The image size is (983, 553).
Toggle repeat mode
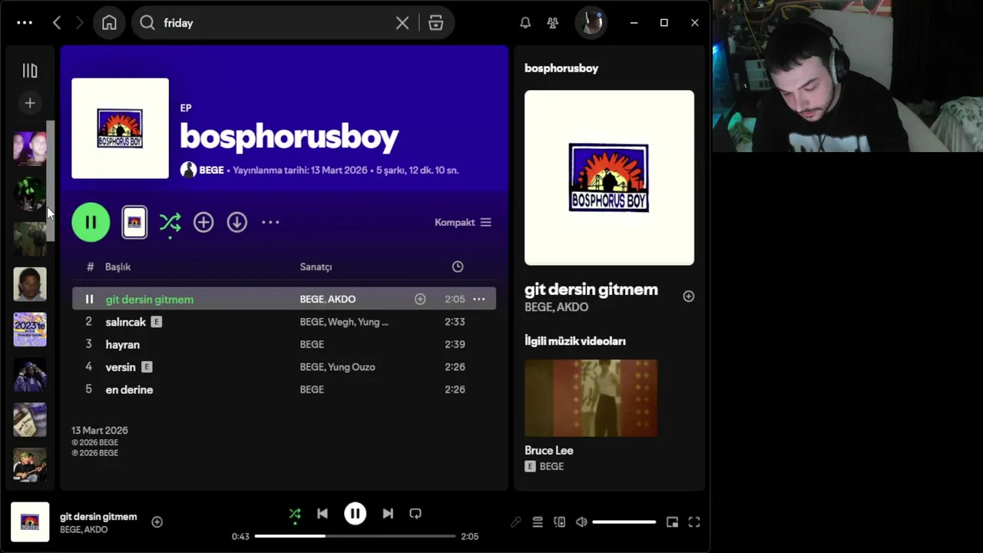[x=415, y=514]
